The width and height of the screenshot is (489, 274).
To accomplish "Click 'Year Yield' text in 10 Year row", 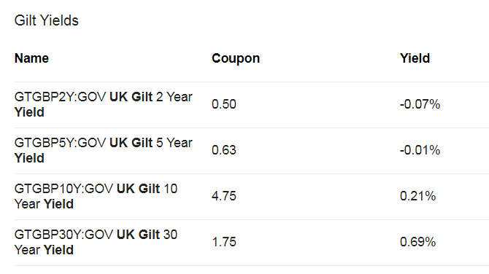I will tap(44, 204).
